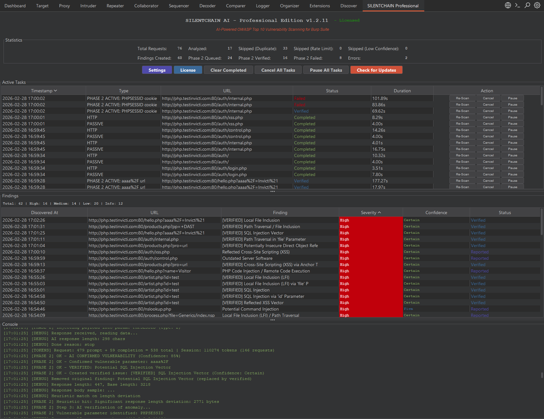The image size is (544, 419).
Task: Open the Comparer tab
Action: coord(236,6)
